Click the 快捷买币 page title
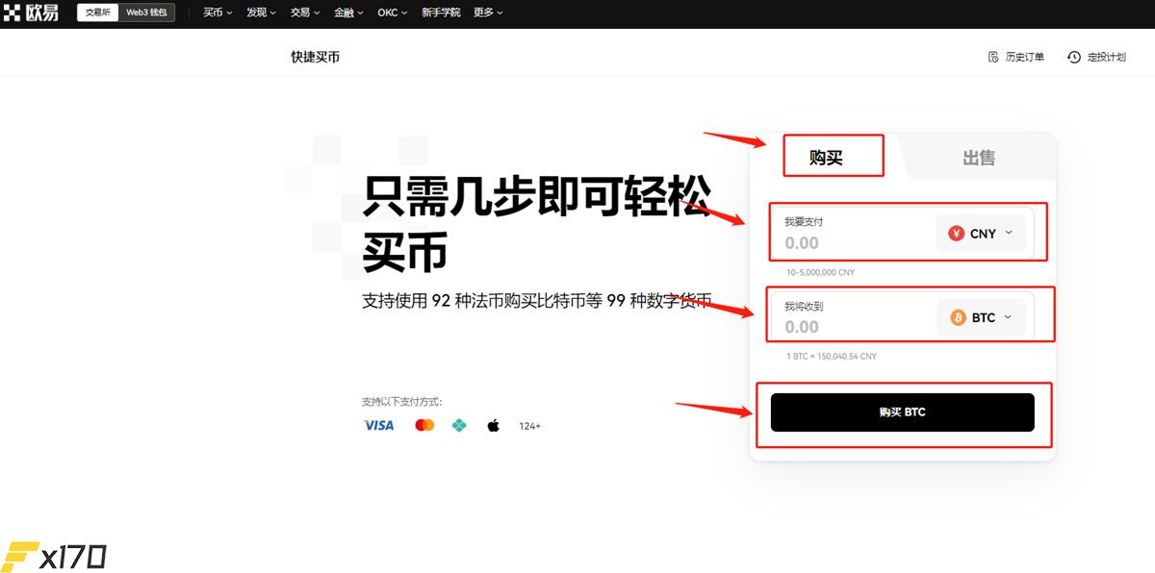 click(315, 57)
